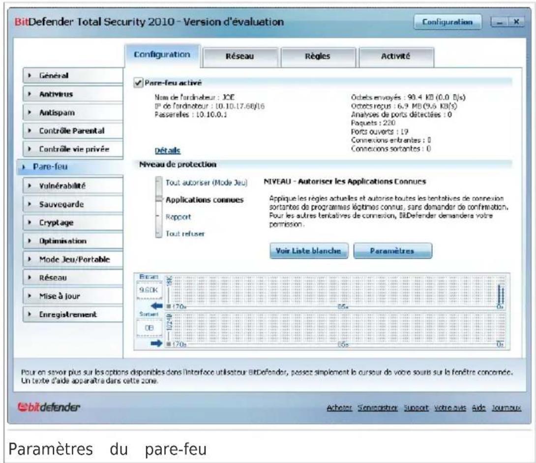
Task: Set protection level to Rapport
Action: pyautogui.click(x=178, y=217)
